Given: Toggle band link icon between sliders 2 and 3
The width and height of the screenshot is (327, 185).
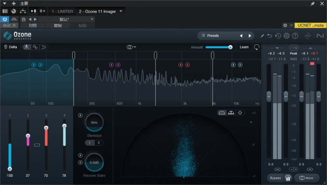Looking at the screenshot, I should [37, 145].
